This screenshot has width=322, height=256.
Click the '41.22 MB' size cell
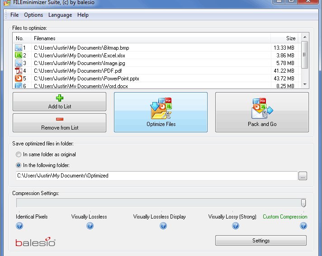pyautogui.click(x=284, y=71)
